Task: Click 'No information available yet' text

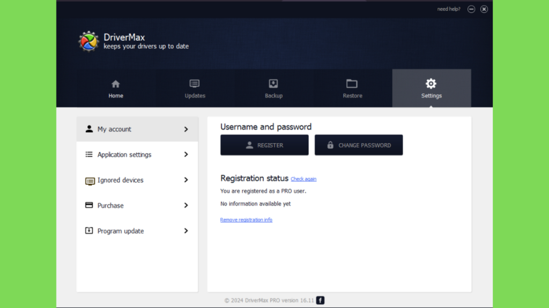Action: pos(255,204)
